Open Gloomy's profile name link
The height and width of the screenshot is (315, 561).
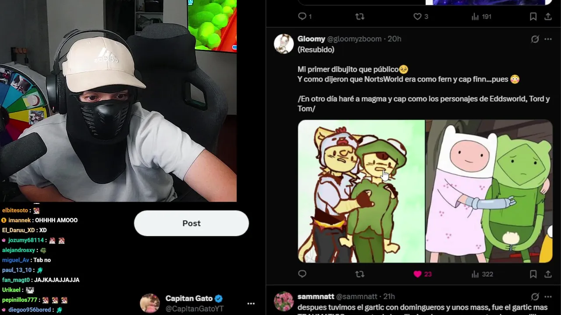311,39
